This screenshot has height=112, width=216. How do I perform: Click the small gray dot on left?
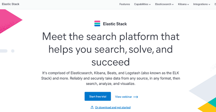point(13,51)
